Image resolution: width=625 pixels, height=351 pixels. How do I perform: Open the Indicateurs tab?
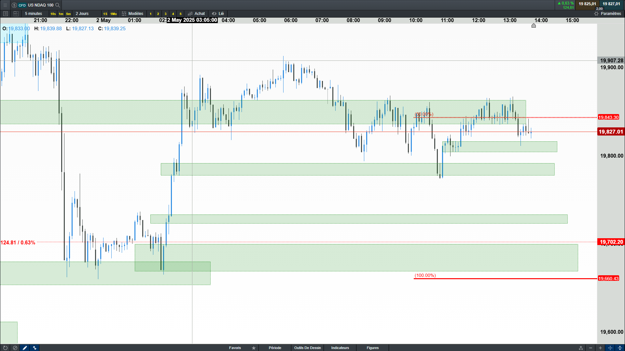pos(340,348)
